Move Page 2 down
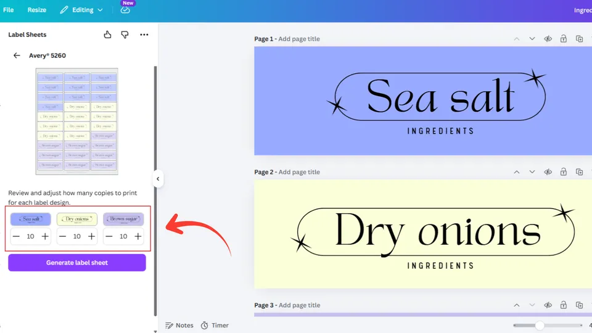 click(x=532, y=172)
